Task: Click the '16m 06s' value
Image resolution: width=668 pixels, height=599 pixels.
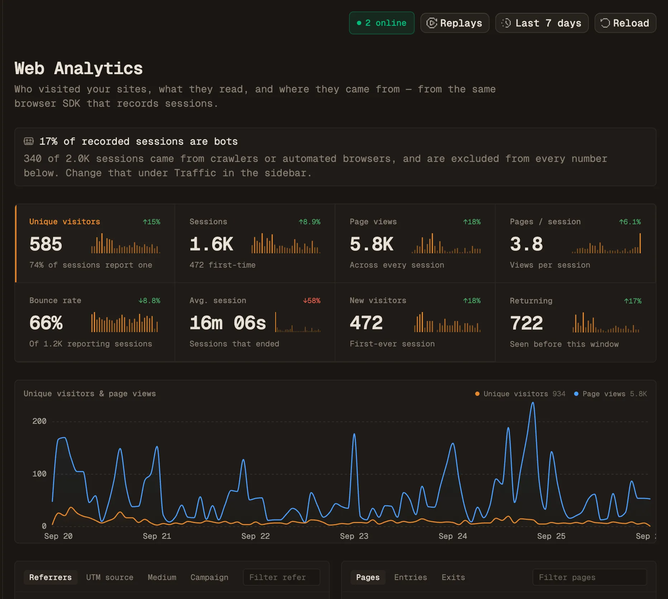Action: (228, 323)
